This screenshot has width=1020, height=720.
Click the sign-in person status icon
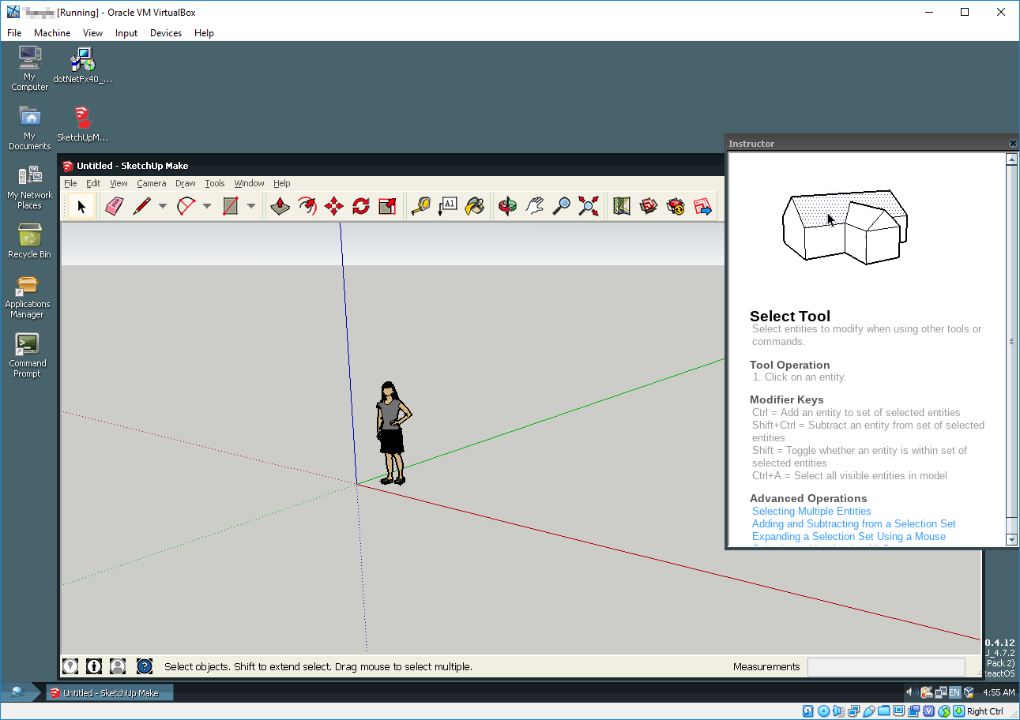tap(118, 666)
